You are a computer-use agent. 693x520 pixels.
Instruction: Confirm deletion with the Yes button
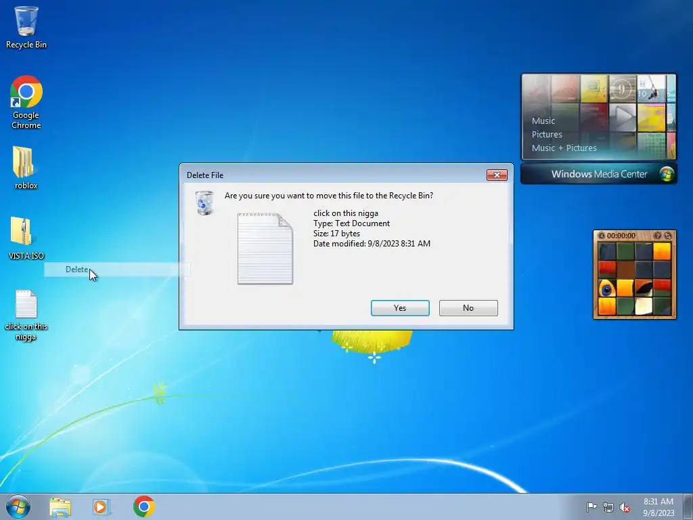400,308
